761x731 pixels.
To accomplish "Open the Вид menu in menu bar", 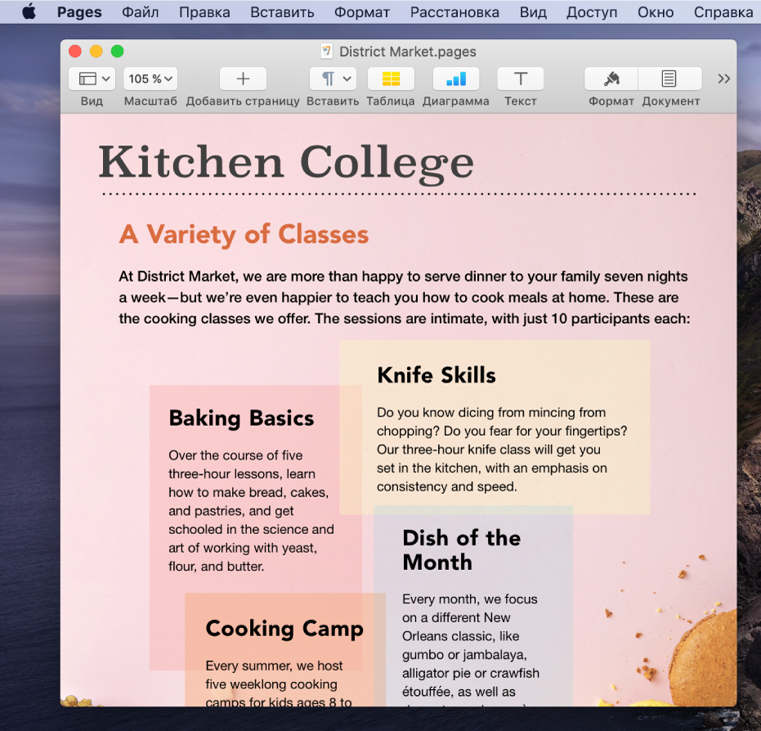I will coord(533,12).
